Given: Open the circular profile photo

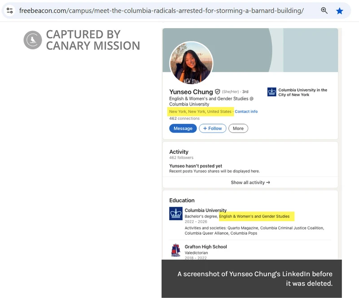Looking at the screenshot, I should click(x=191, y=63).
